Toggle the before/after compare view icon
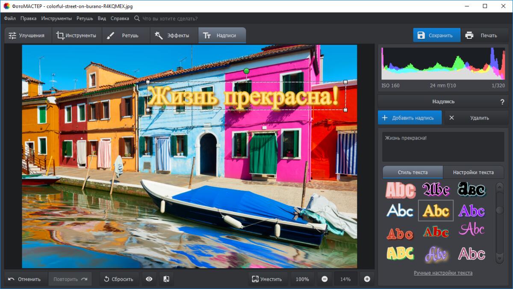 pos(166,279)
